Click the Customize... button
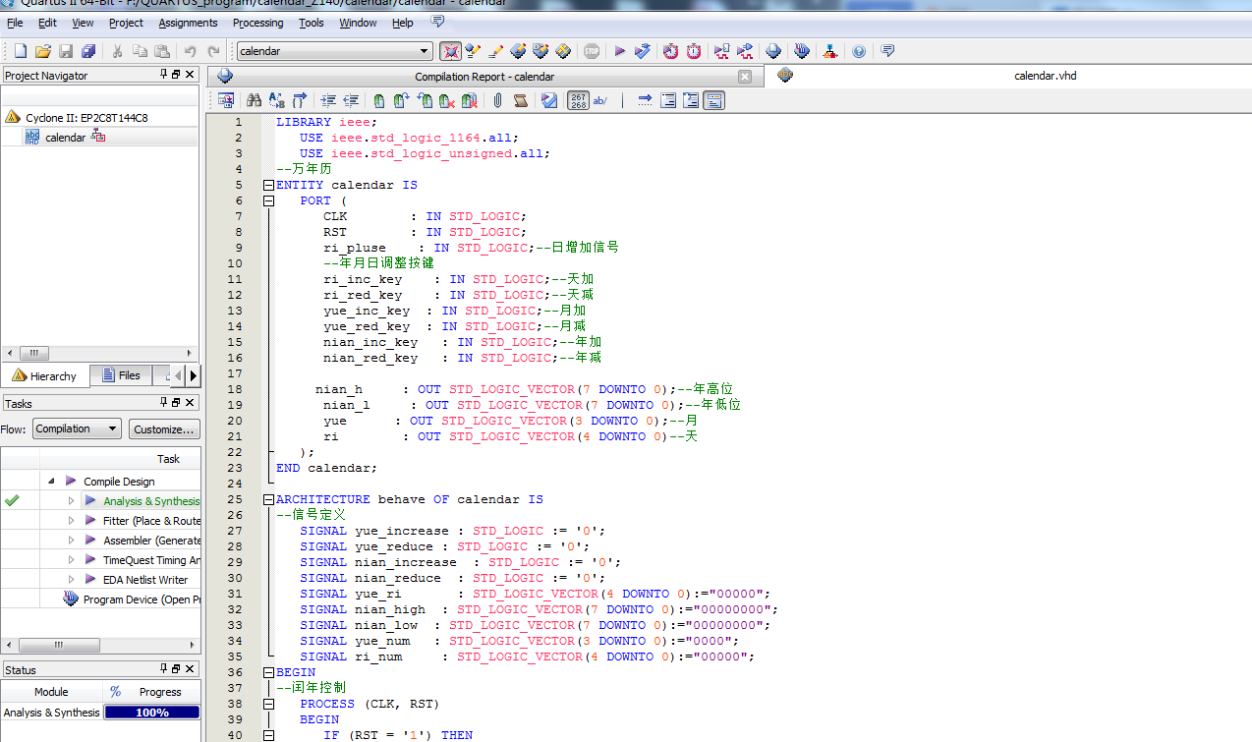This screenshot has width=1252, height=742. [x=164, y=429]
